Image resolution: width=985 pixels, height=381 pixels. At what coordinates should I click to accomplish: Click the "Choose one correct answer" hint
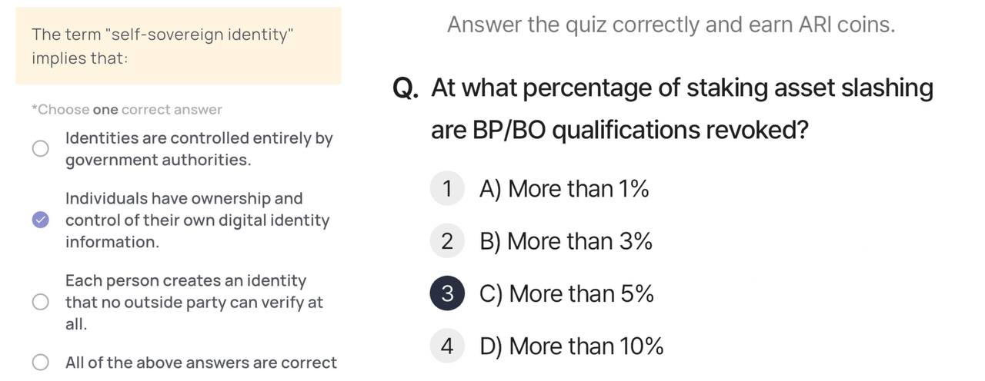point(127,109)
